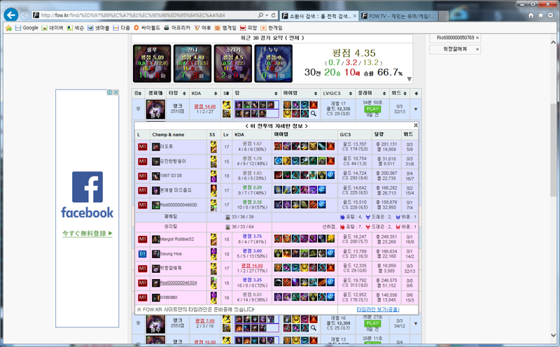Sort the match list by 아이템 column
Viewport: 560px width, 347px height.
[300, 94]
